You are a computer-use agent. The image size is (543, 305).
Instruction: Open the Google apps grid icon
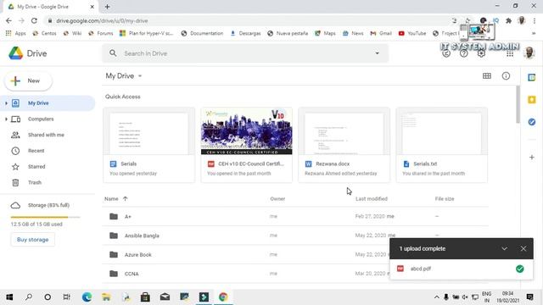[510, 53]
